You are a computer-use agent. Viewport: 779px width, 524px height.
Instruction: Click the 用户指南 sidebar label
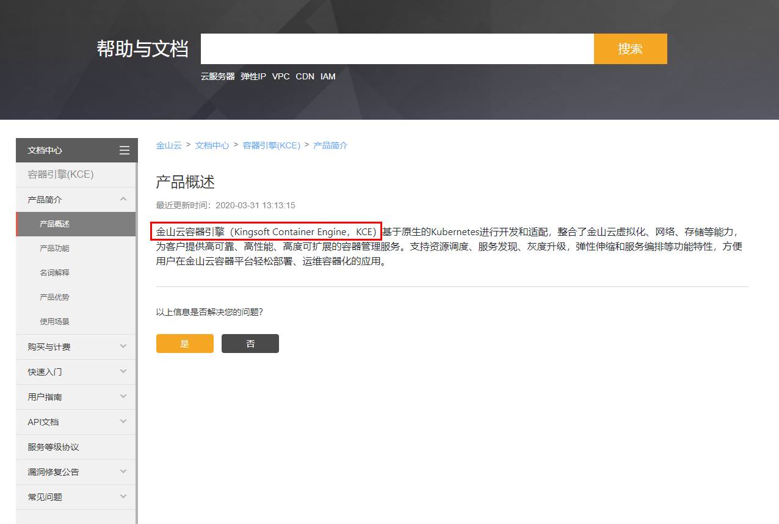(45, 397)
